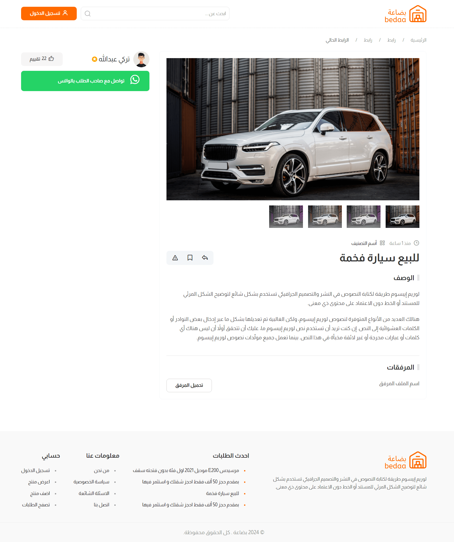Open the seller avatar picture
This screenshot has width=454, height=542.
pyautogui.click(x=141, y=59)
